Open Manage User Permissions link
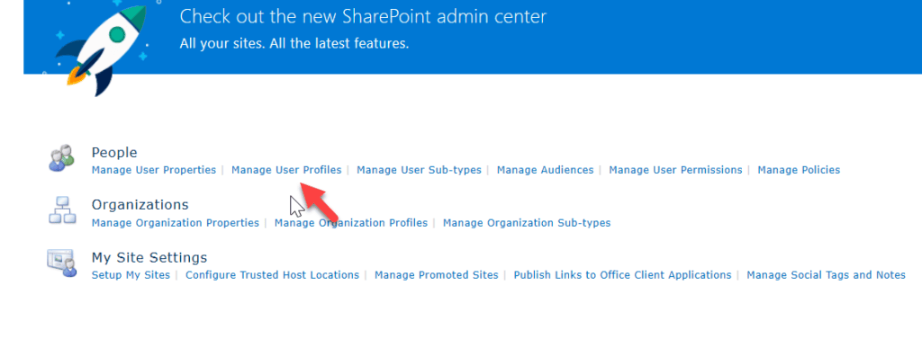This screenshot has width=922, height=338. pos(675,170)
